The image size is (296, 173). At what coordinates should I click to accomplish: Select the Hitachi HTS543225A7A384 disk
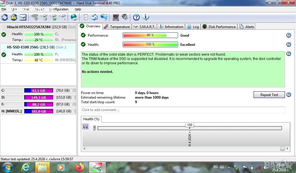pyautogui.click(x=29, y=27)
